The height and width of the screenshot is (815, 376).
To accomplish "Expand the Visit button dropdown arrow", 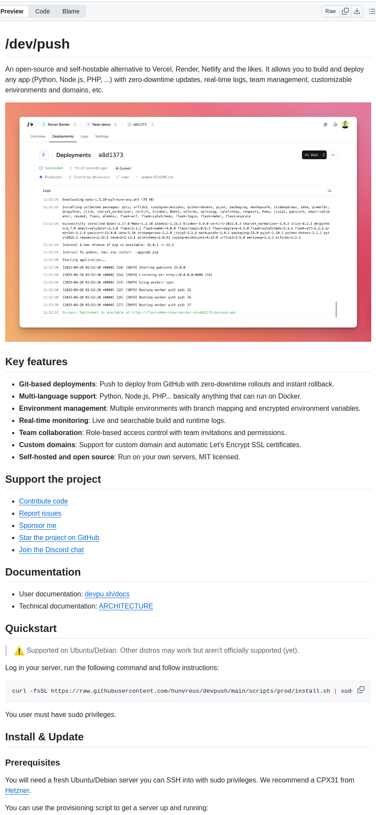I will (324, 155).
